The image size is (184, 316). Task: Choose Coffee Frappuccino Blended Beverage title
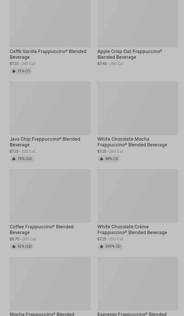point(41,229)
